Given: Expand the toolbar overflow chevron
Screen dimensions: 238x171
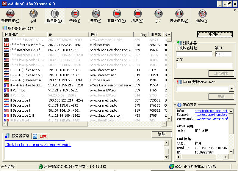Looking at the screenshot, I should pyautogui.click(x=235, y=10).
